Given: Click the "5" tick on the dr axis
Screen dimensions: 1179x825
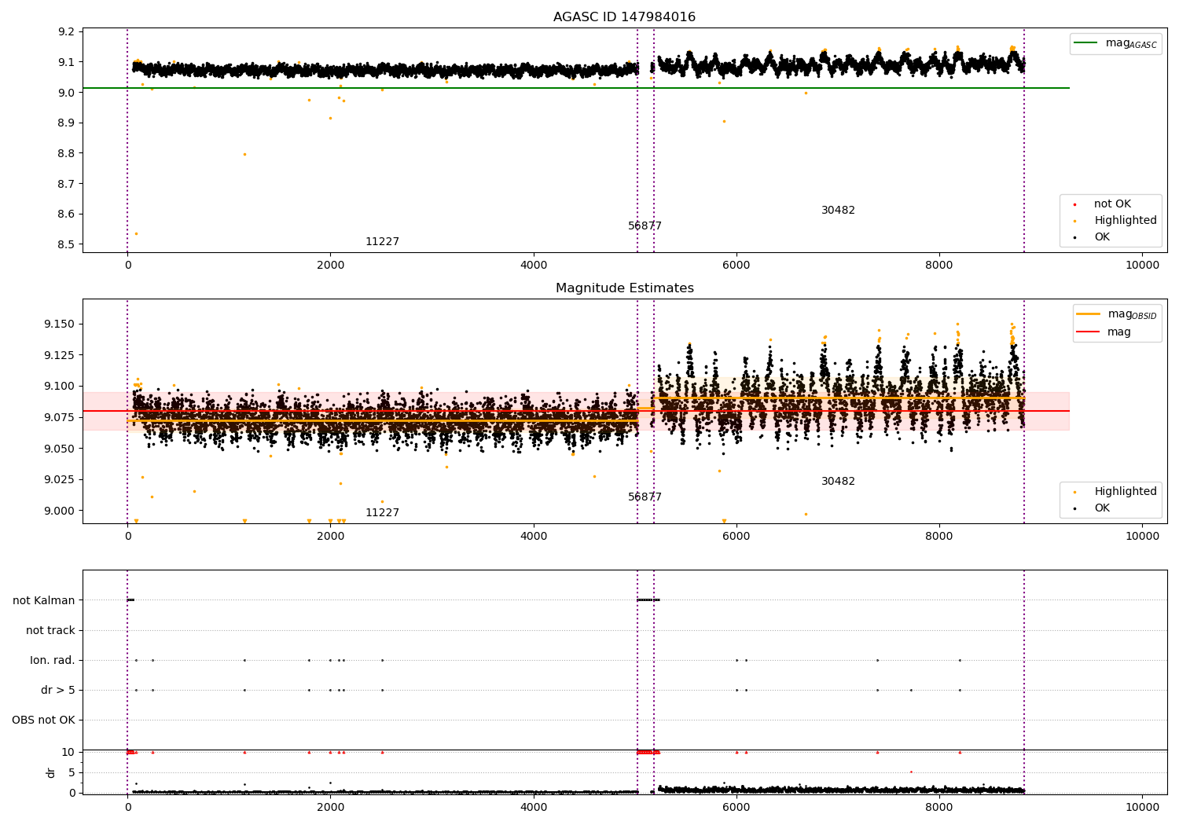Looking at the screenshot, I should 72,773.
